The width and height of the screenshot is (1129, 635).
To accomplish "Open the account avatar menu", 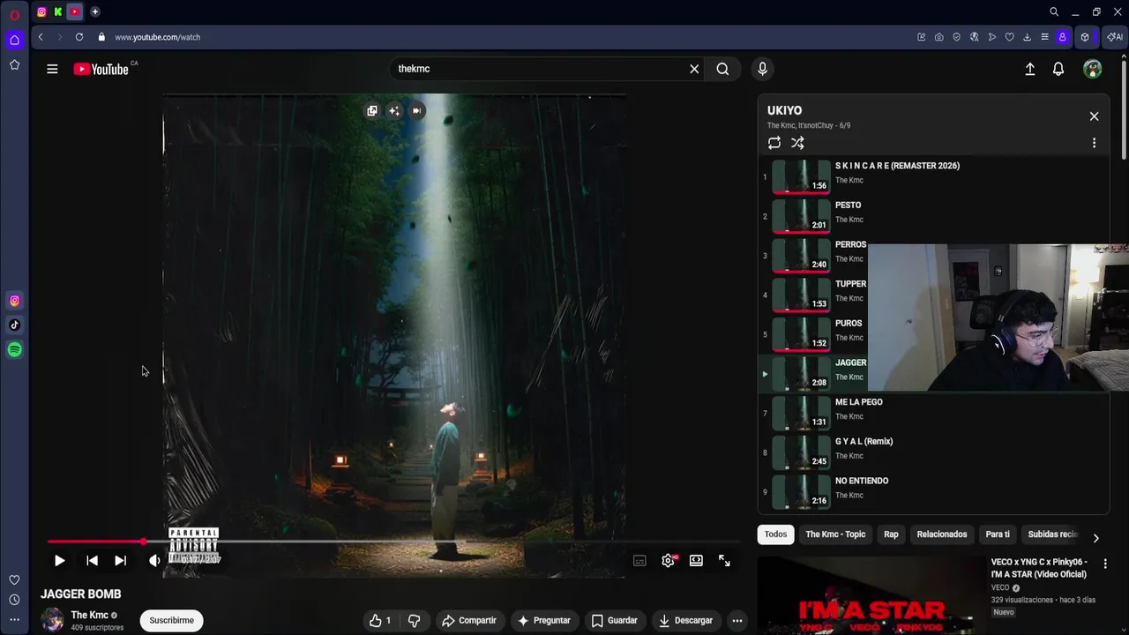I will 1093,69.
